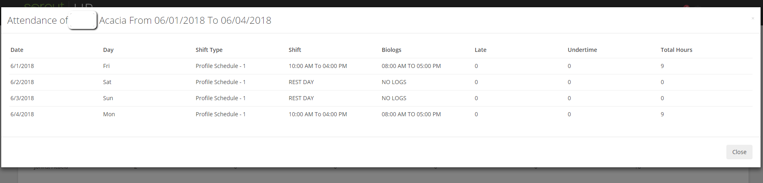Click Monday's 10:00 AM To 04:00 PM shift

click(x=318, y=114)
